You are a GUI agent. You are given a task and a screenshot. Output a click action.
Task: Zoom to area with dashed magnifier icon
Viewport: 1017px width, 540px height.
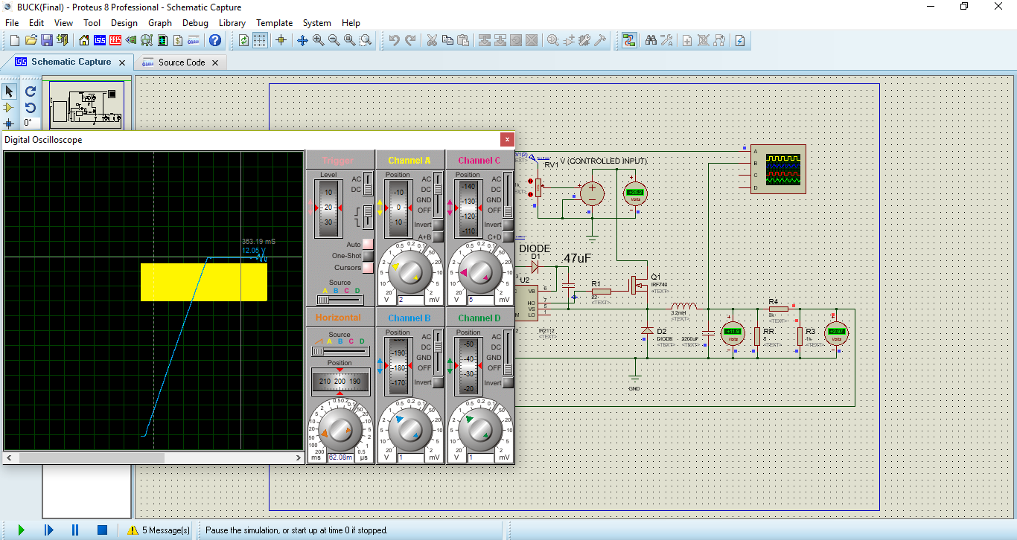[x=365, y=40]
